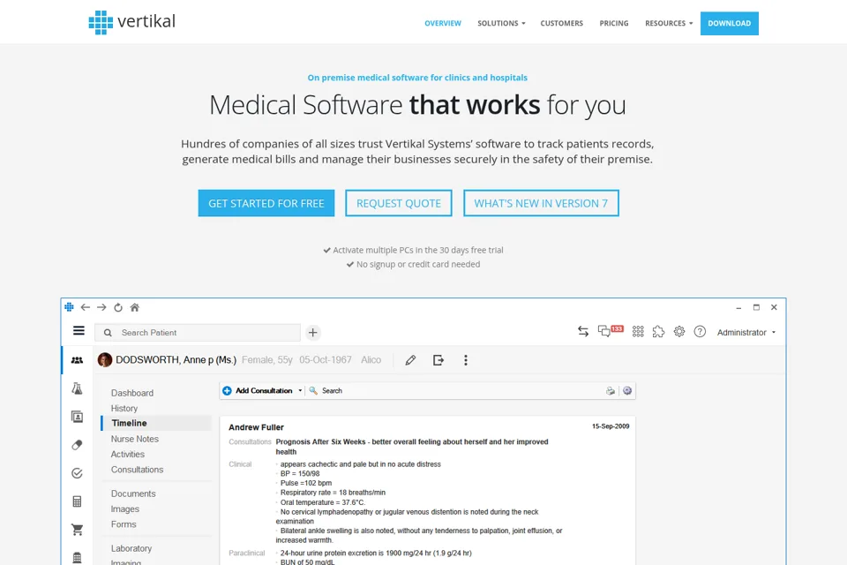Click the patient exit/discharge icon
The width and height of the screenshot is (847, 565).
coord(438,360)
